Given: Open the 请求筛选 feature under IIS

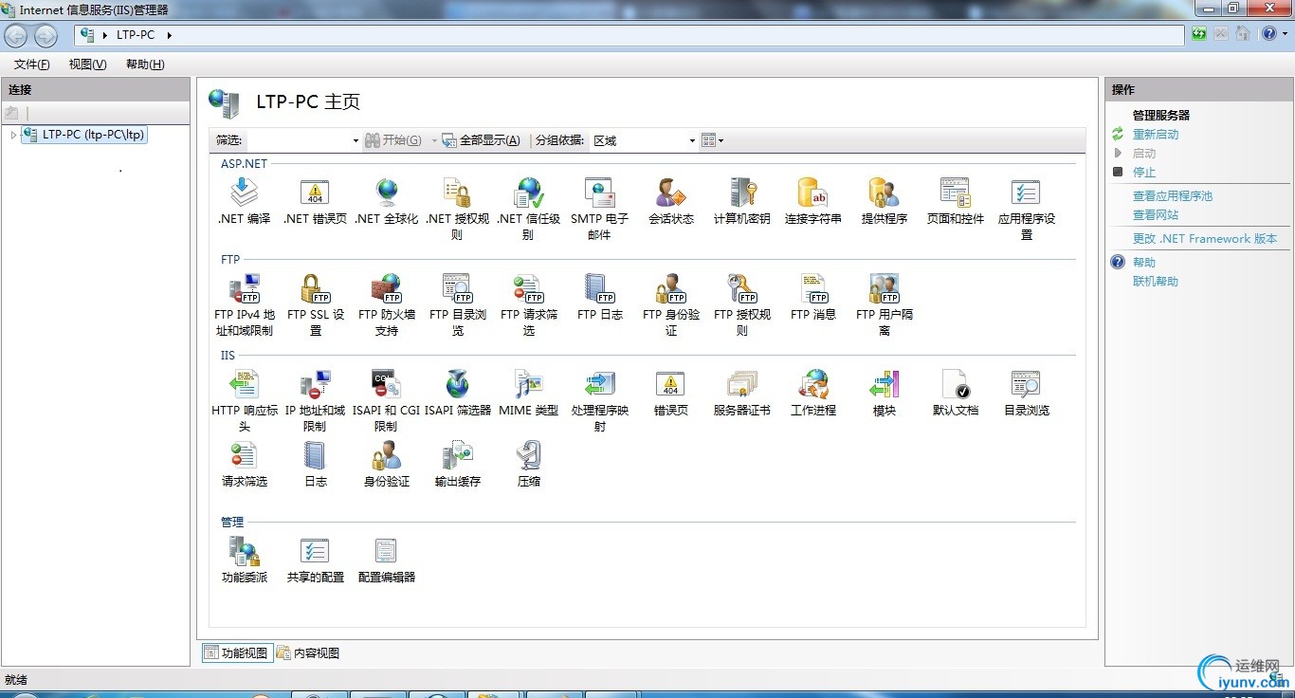Looking at the screenshot, I should coord(244,465).
